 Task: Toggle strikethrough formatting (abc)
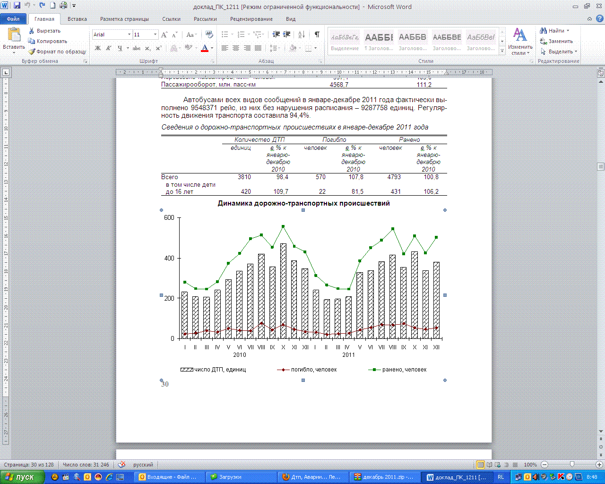pos(137,48)
